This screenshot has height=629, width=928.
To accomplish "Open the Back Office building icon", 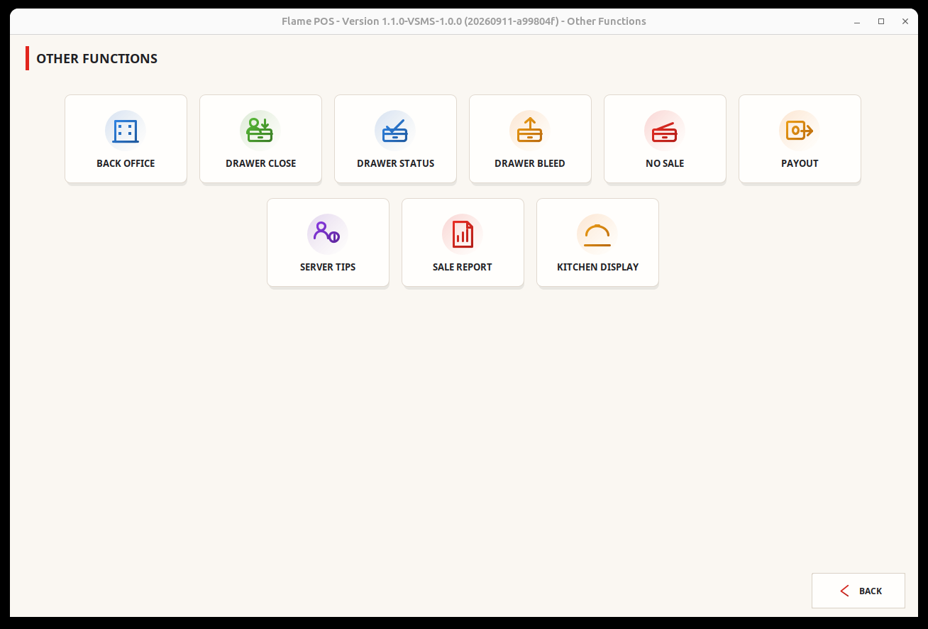I will point(126,131).
